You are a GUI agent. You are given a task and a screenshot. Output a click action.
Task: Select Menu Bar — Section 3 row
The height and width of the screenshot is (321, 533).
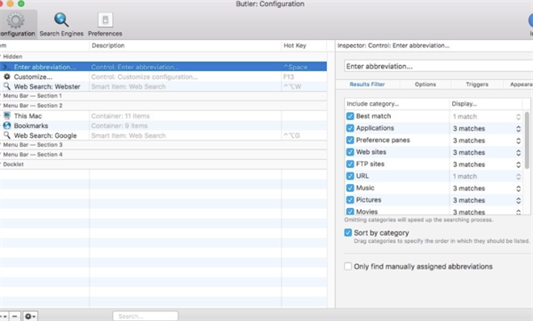(x=163, y=145)
